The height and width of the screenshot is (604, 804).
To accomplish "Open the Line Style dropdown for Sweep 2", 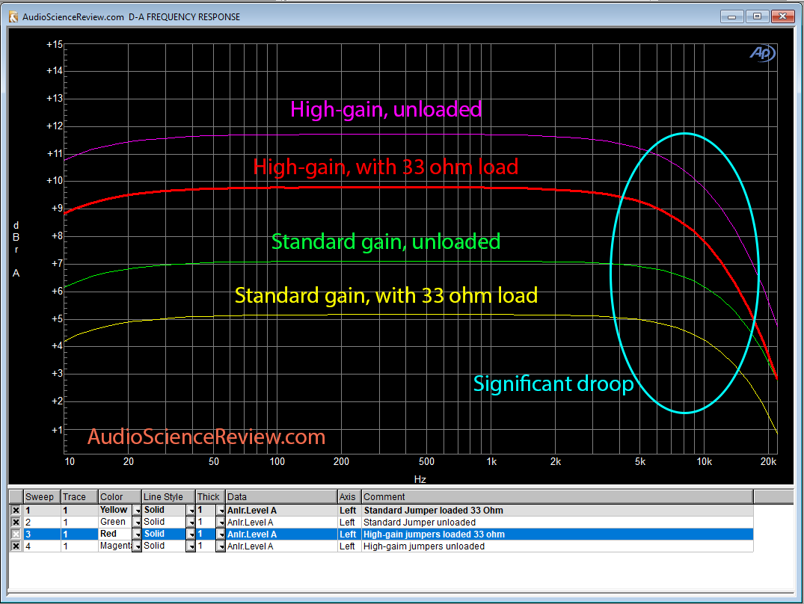I will click(x=191, y=522).
